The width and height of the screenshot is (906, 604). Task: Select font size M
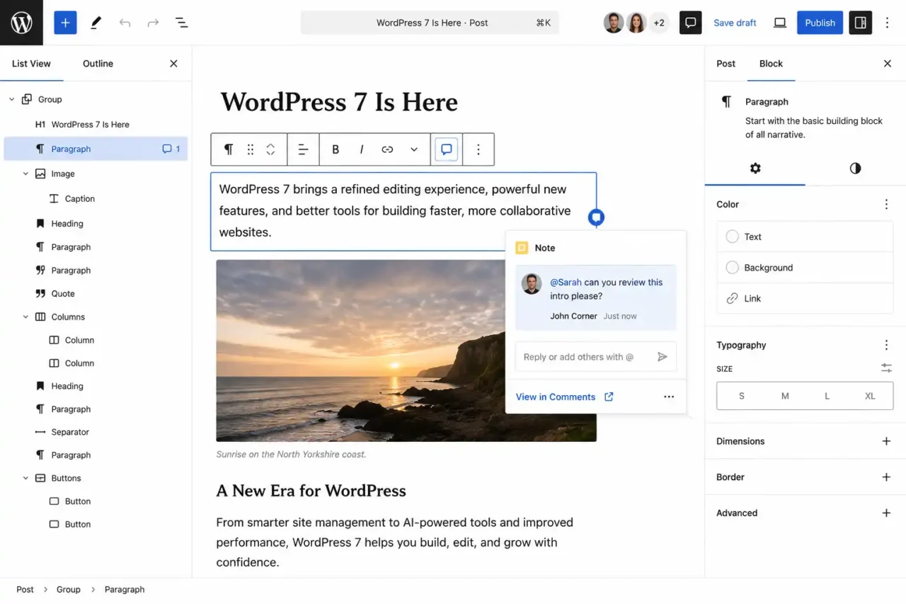click(x=785, y=396)
